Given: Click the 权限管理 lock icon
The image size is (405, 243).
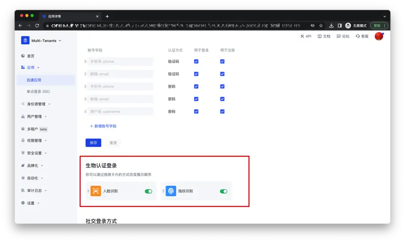Looking at the screenshot, I should click(23, 141).
